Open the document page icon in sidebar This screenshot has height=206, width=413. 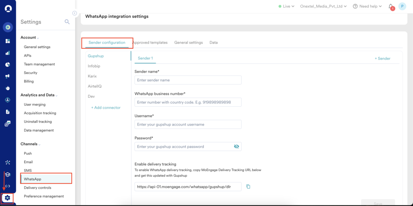click(8, 112)
